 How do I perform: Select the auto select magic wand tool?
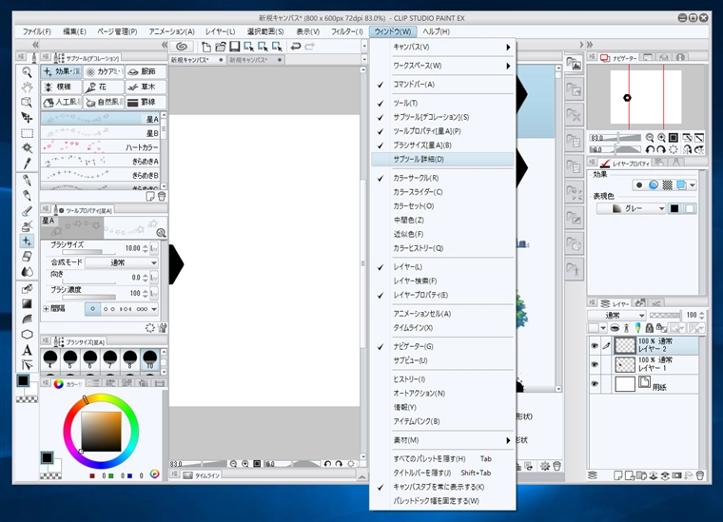pyautogui.click(x=27, y=148)
